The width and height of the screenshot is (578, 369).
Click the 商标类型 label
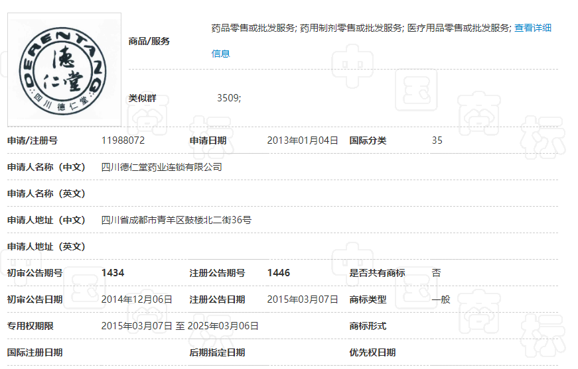[368, 299]
